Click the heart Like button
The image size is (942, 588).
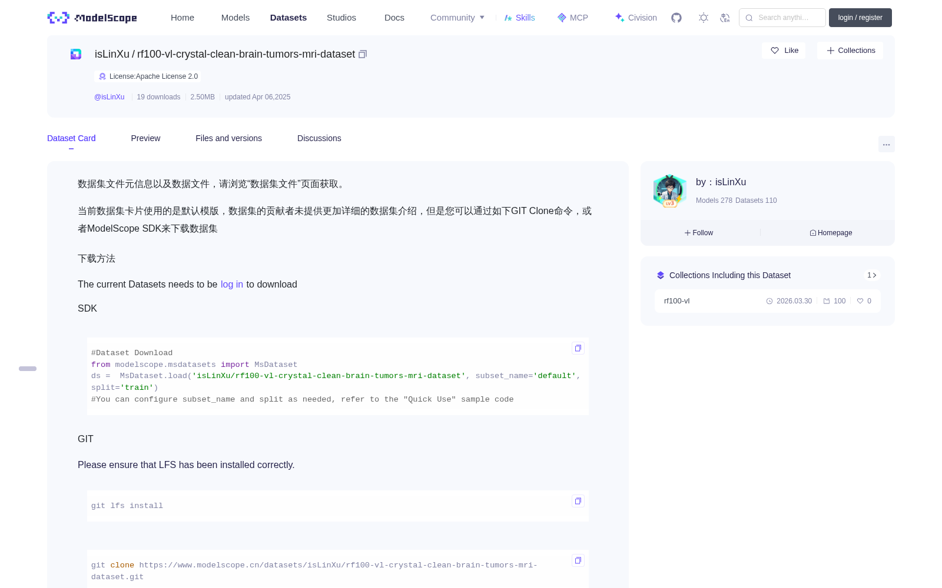784,51
